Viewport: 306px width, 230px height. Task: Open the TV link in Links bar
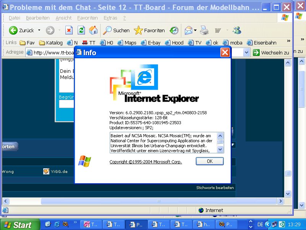[x=195, y=43]
